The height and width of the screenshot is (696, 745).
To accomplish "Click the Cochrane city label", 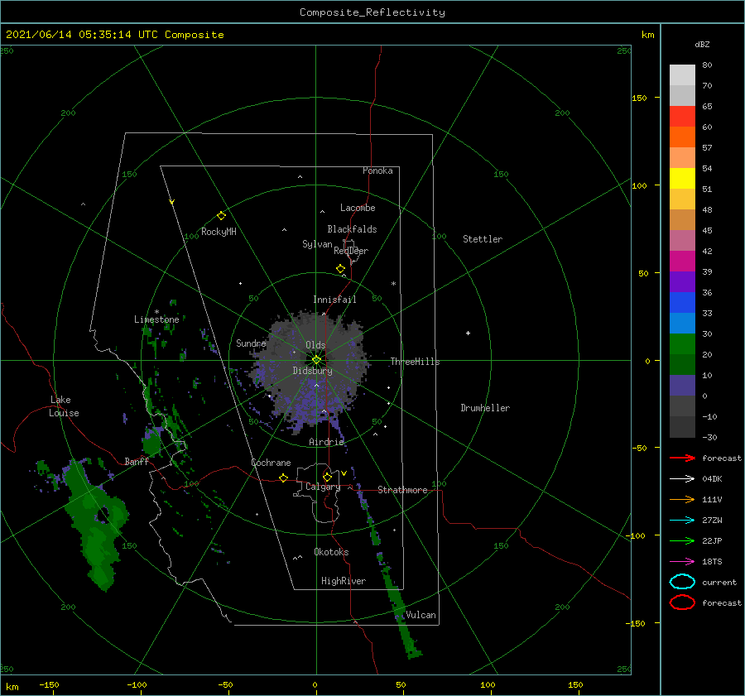I will pyautogui.click(x=271, y=463).
